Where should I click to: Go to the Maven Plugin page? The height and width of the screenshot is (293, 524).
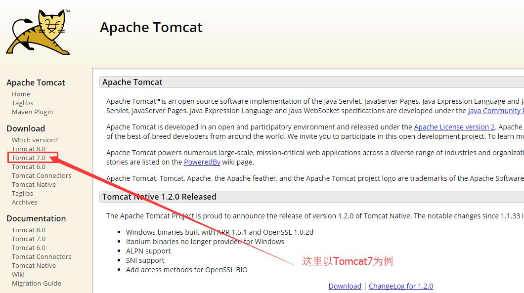[33, 112]
